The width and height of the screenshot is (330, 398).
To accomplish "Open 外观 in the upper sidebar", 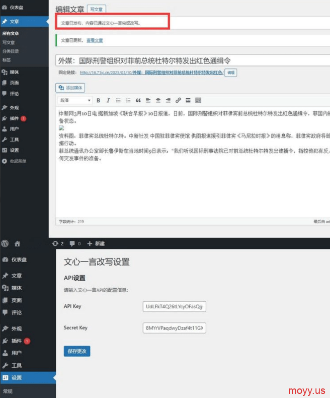I will pyautogui.click(x=24, y=108).
